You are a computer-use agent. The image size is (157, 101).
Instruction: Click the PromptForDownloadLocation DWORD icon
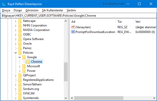(73, 32)
